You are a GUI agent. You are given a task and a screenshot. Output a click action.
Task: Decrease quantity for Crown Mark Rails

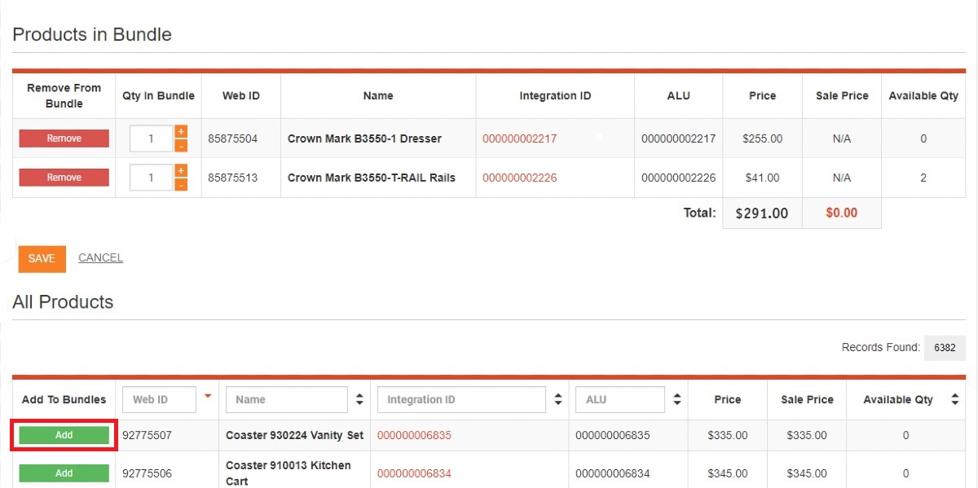click(181, 185)
